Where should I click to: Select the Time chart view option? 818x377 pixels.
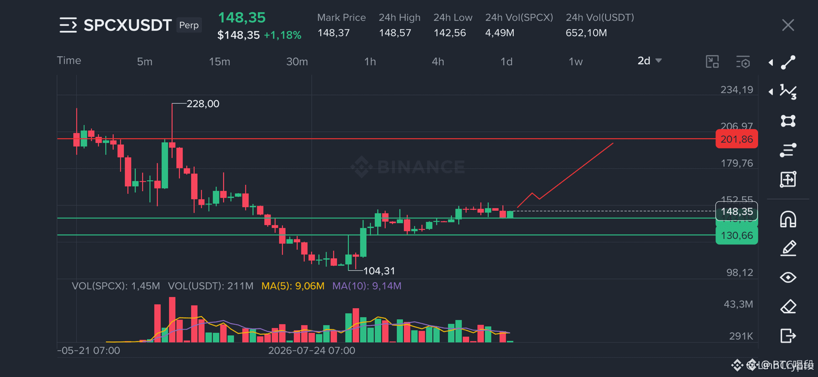69,61
